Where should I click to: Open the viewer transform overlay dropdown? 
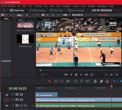pyautogui.click(x=46, y=75)
